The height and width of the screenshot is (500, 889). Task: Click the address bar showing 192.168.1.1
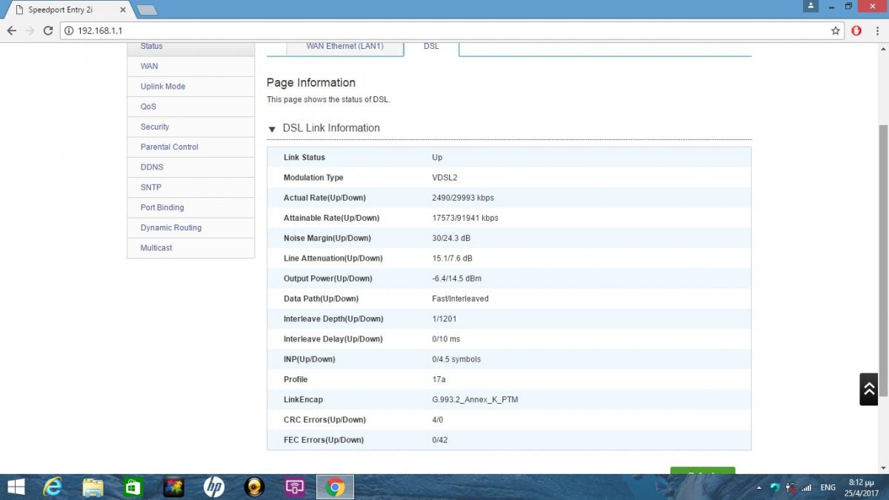[444, 30]
